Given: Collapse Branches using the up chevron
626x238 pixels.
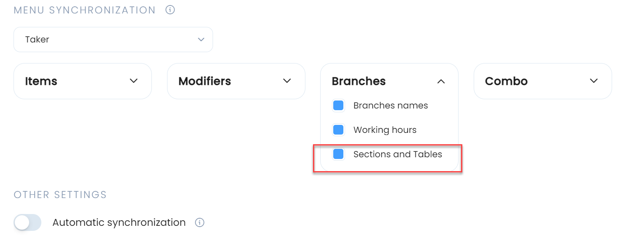Looking at the screenshot, I should (x=441, y=81).
